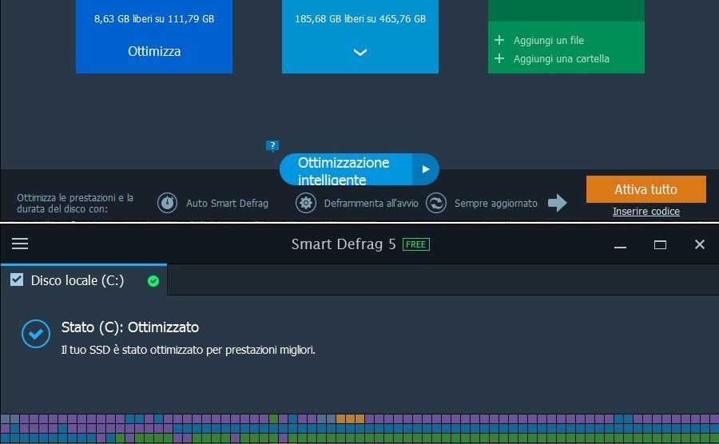Click the text 8,63 GB liberi su 111,79 GB
The width and height of the screenshot is (719, 444).
[154, 19]
